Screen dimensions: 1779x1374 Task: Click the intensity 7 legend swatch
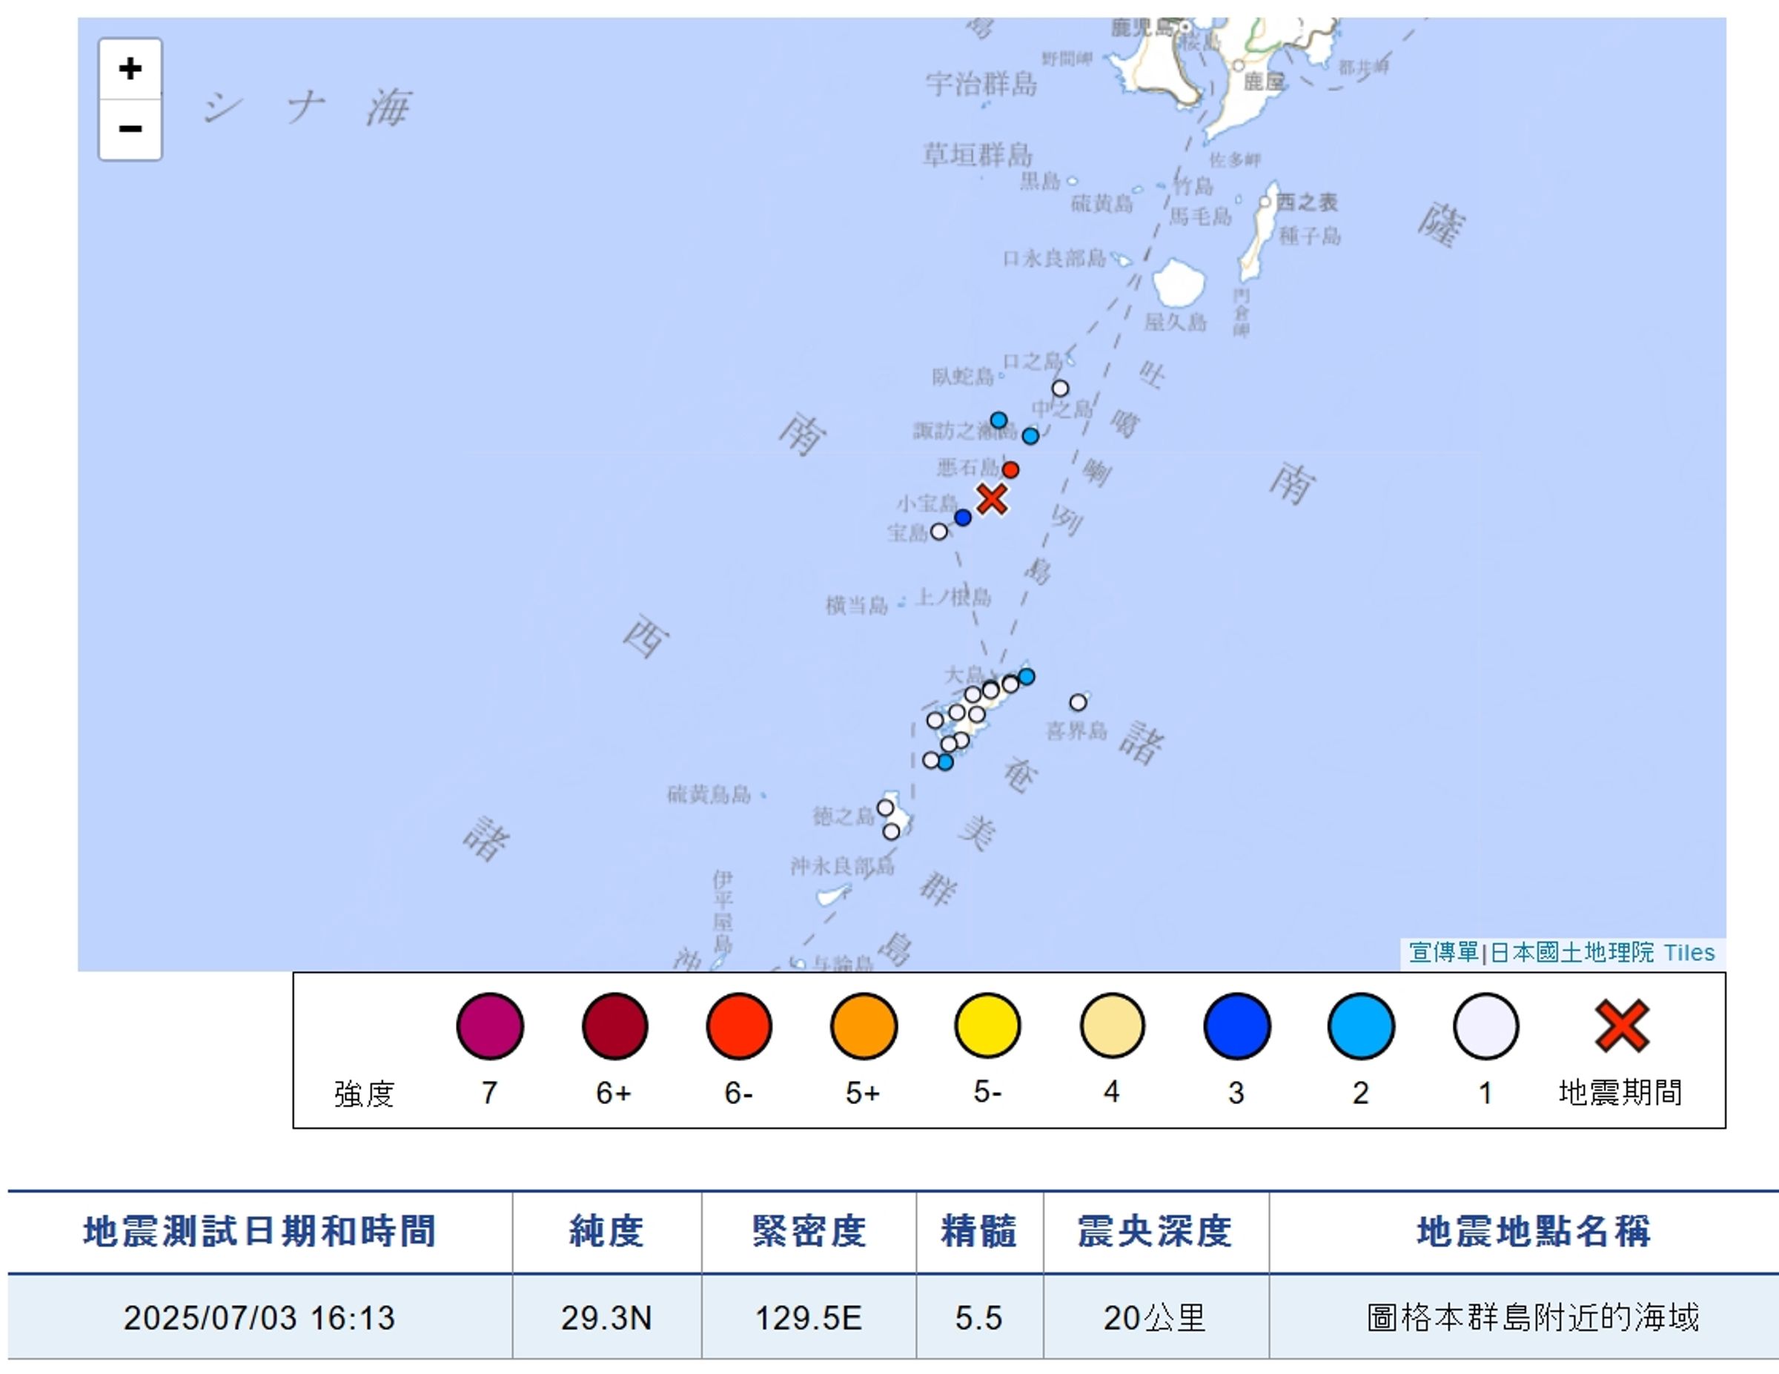pyautogui.click(x=489, y=1026)
